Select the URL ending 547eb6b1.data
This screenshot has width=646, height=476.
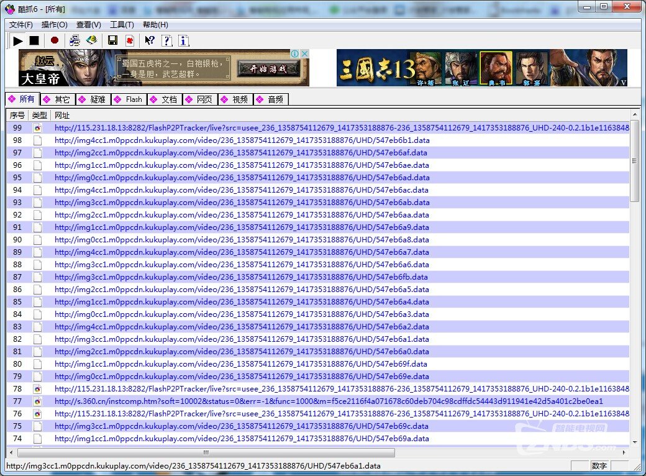242,140
